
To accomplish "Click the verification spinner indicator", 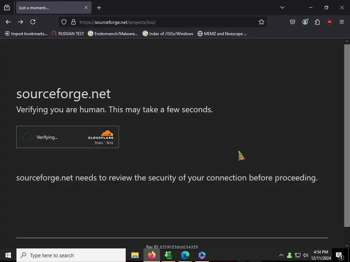I will (x=27, y=137).
